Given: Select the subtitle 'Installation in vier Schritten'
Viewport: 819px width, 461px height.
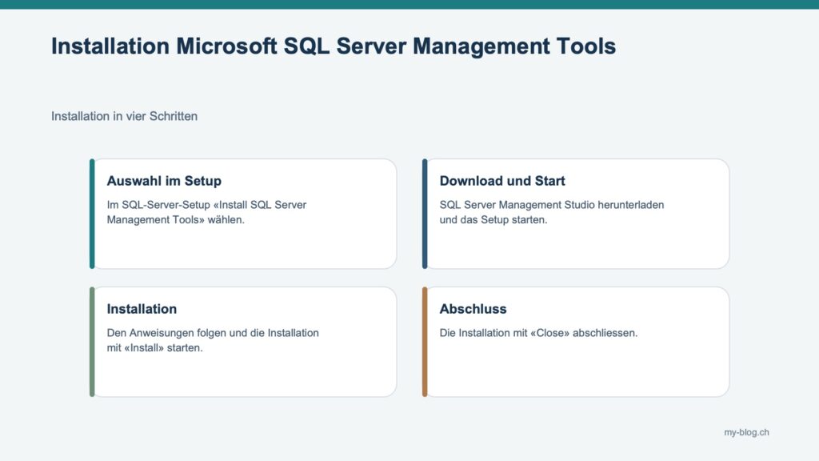Looking at the screenshot, I should [x=124, y=116].
